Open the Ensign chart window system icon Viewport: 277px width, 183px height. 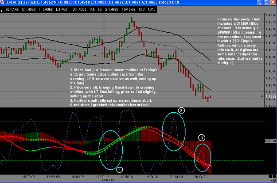(x=2, y=2)
